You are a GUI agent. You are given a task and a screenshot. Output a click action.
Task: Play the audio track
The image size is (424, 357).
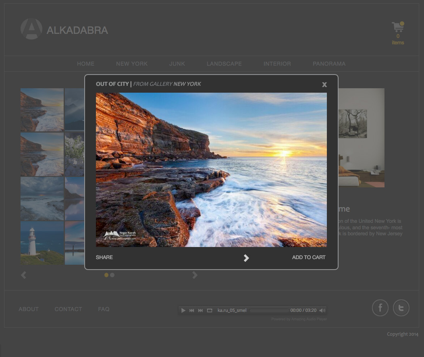point(183,311)
